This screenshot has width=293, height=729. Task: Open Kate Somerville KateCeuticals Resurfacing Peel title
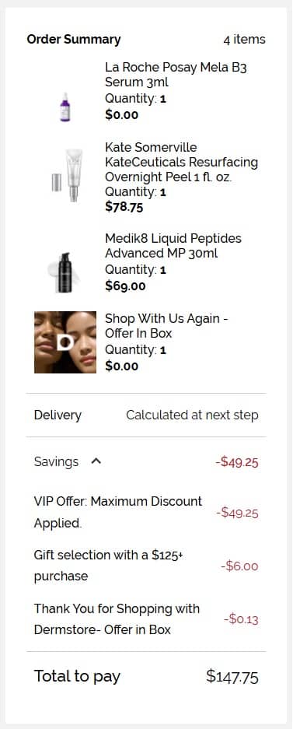click(182, 163)
